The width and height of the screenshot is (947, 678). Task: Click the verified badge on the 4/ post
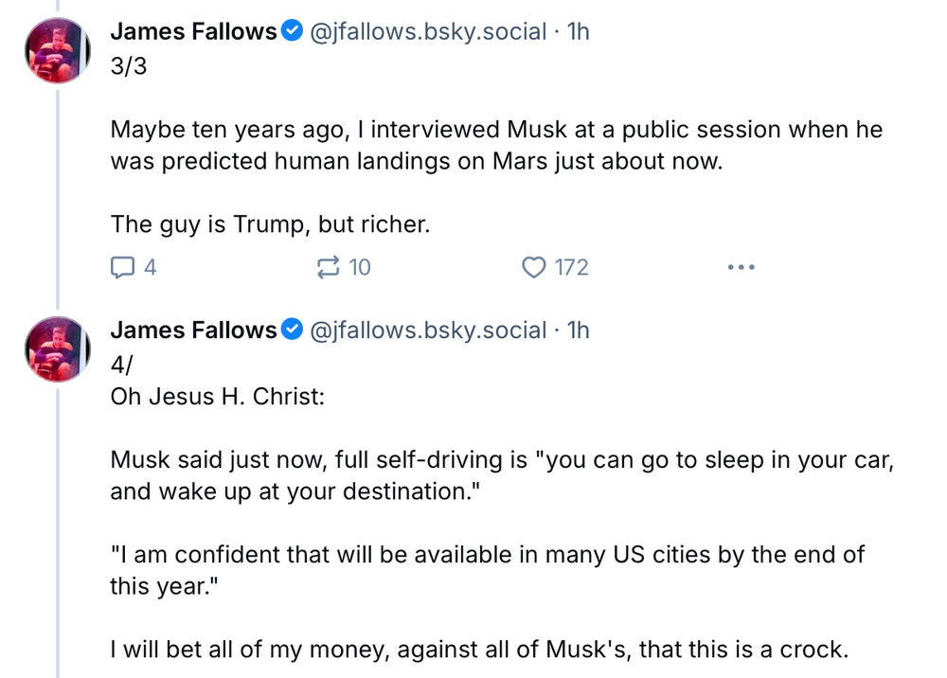click(292, 330)
